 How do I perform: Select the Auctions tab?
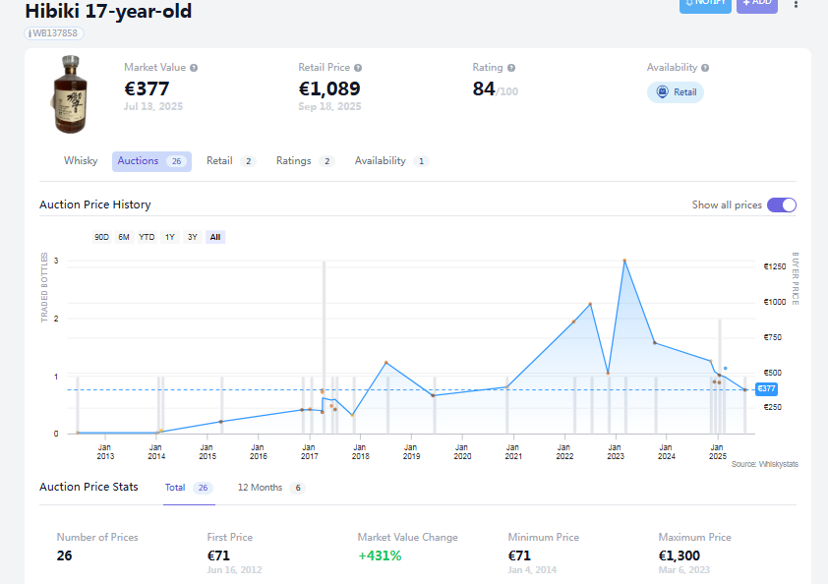(151, 161)
